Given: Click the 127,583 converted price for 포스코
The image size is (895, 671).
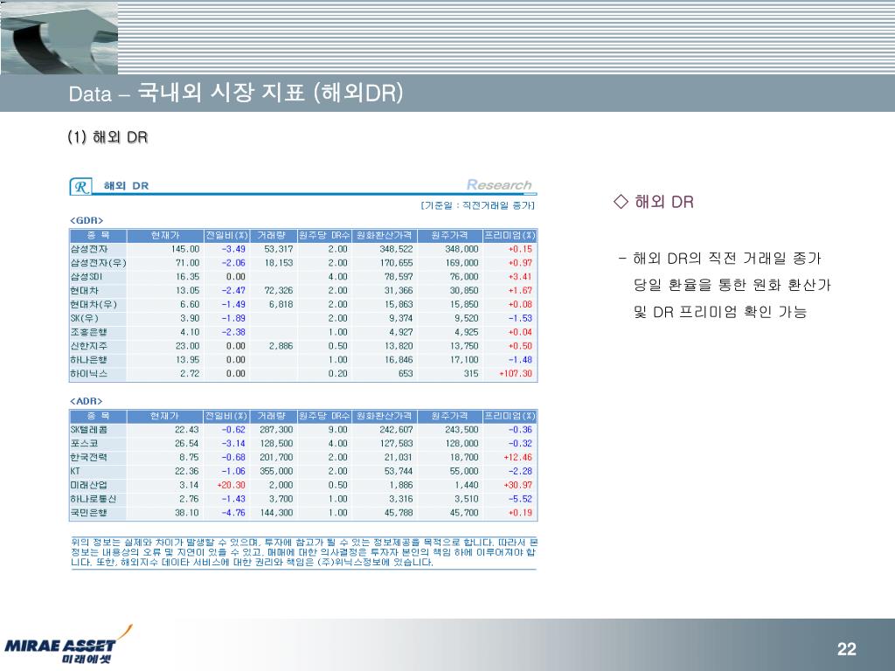Looking at the screenshot, I should click(396, 443).
